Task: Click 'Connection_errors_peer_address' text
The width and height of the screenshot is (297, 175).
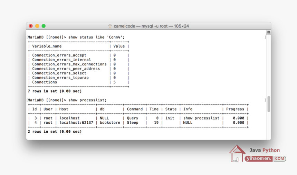Action: [66, 69]
